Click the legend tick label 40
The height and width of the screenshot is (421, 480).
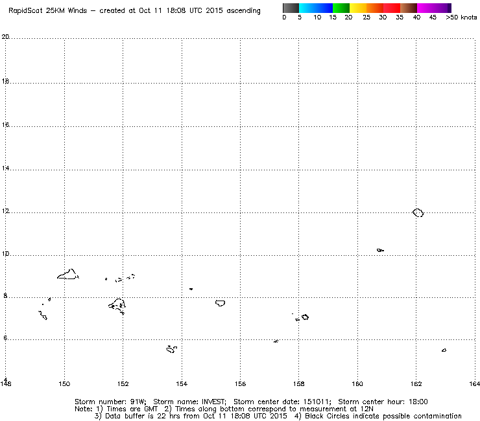point(416,17)
